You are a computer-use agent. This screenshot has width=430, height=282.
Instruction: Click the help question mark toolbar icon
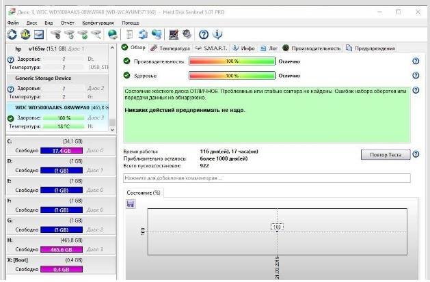coord(204,34)
